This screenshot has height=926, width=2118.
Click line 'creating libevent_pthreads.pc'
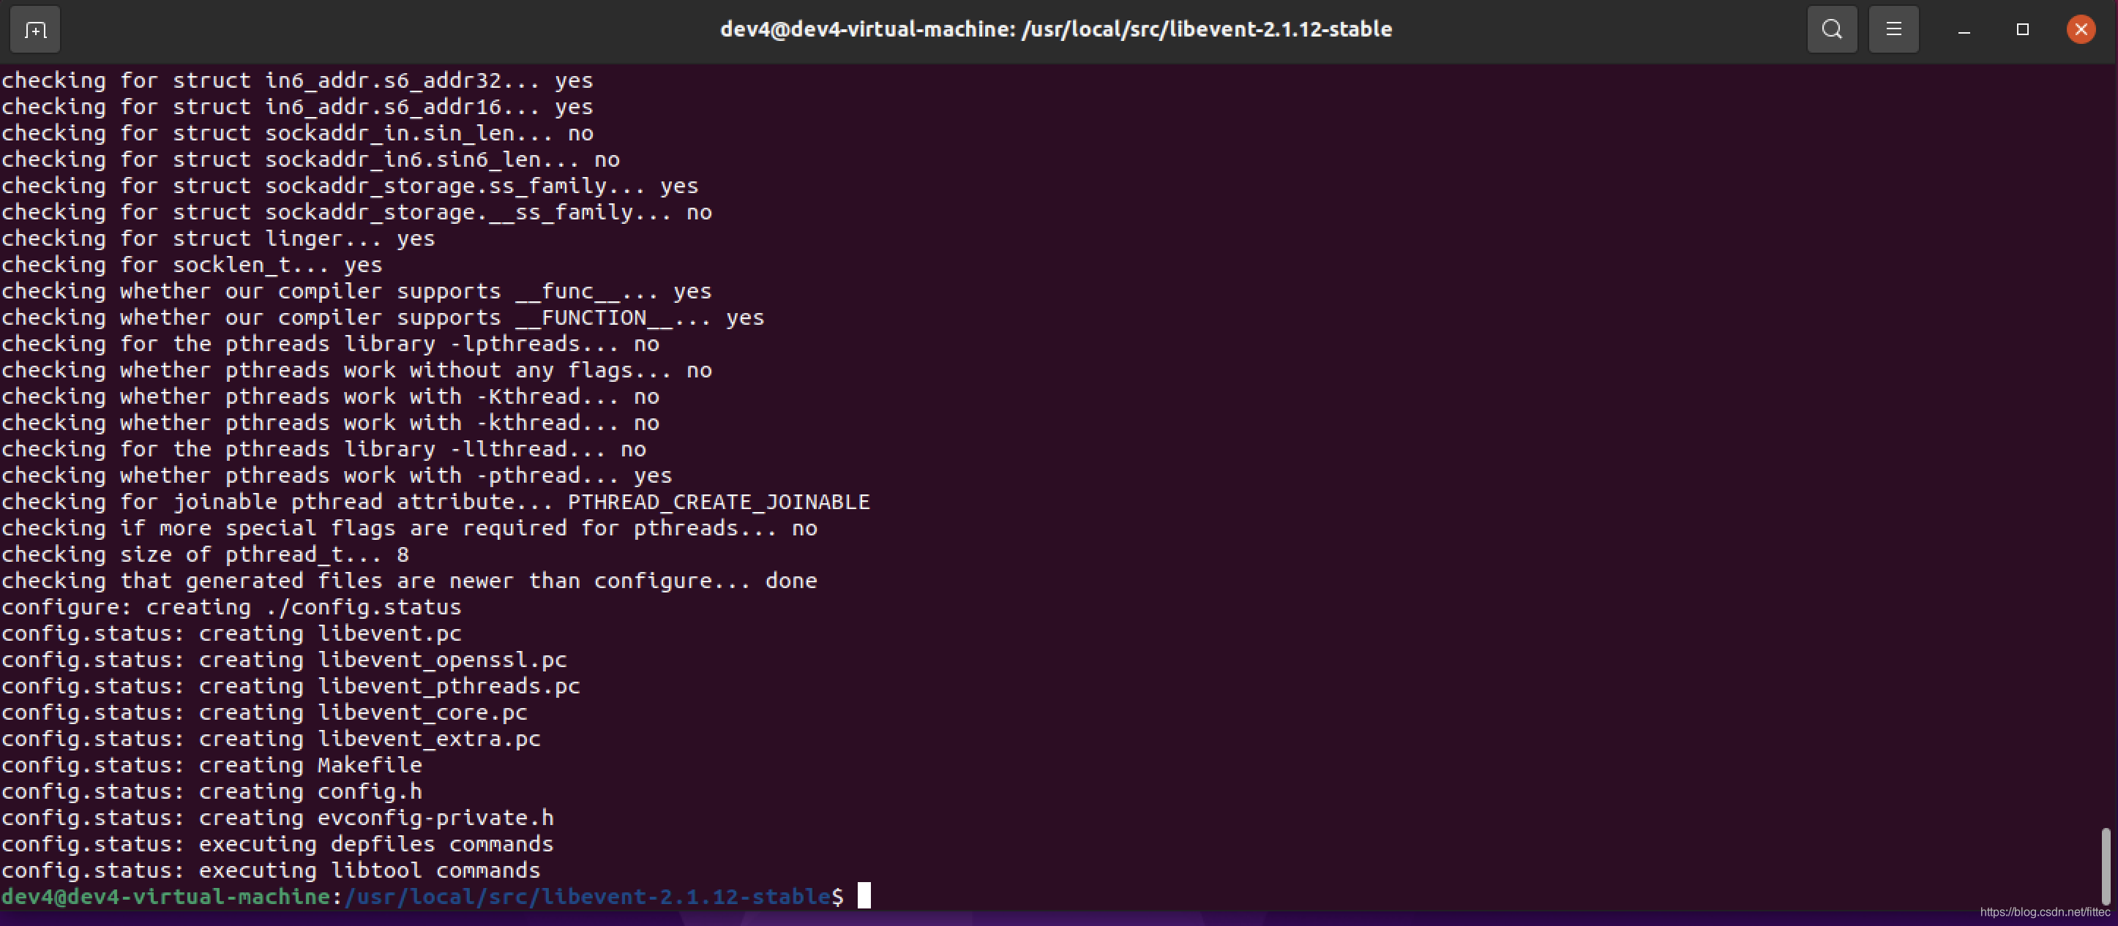pos(291,686)
